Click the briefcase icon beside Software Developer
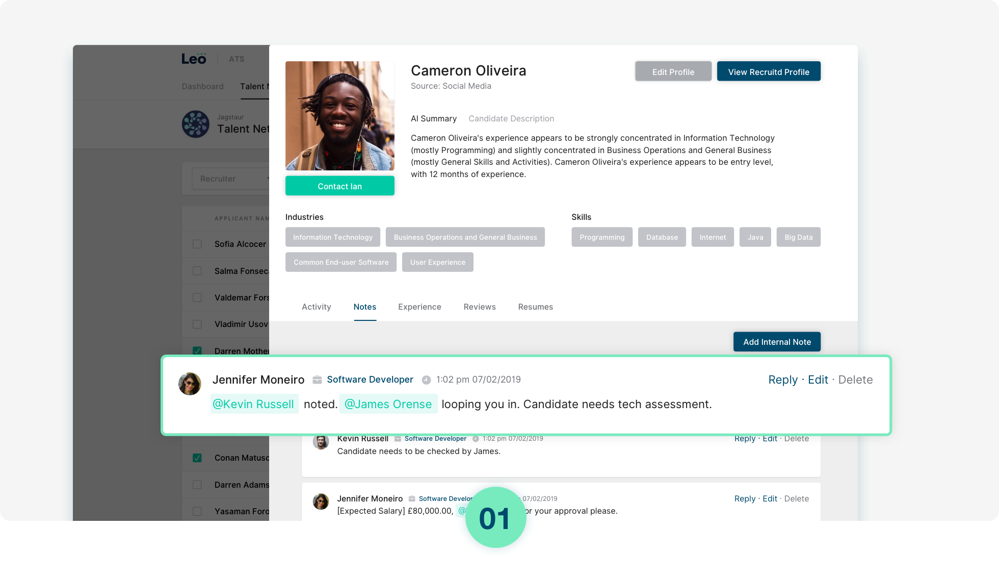 tap(317, 380)
